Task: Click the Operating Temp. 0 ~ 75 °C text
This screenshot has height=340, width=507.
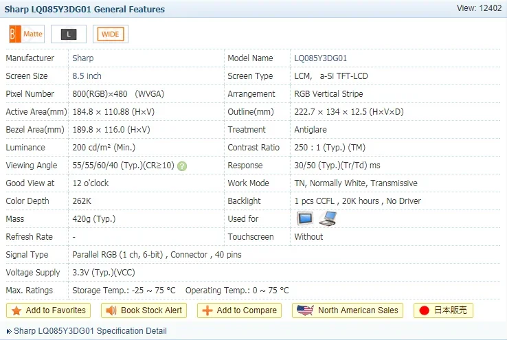Action: pos(237,291)
